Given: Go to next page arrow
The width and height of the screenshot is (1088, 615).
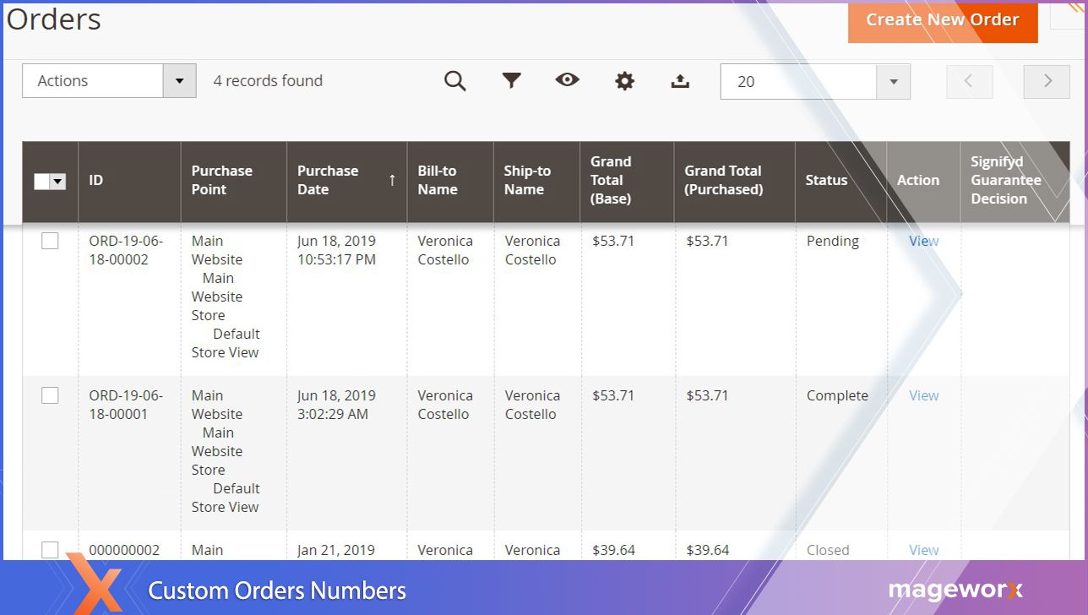Looking at the screenshot, I should 1047,81.
